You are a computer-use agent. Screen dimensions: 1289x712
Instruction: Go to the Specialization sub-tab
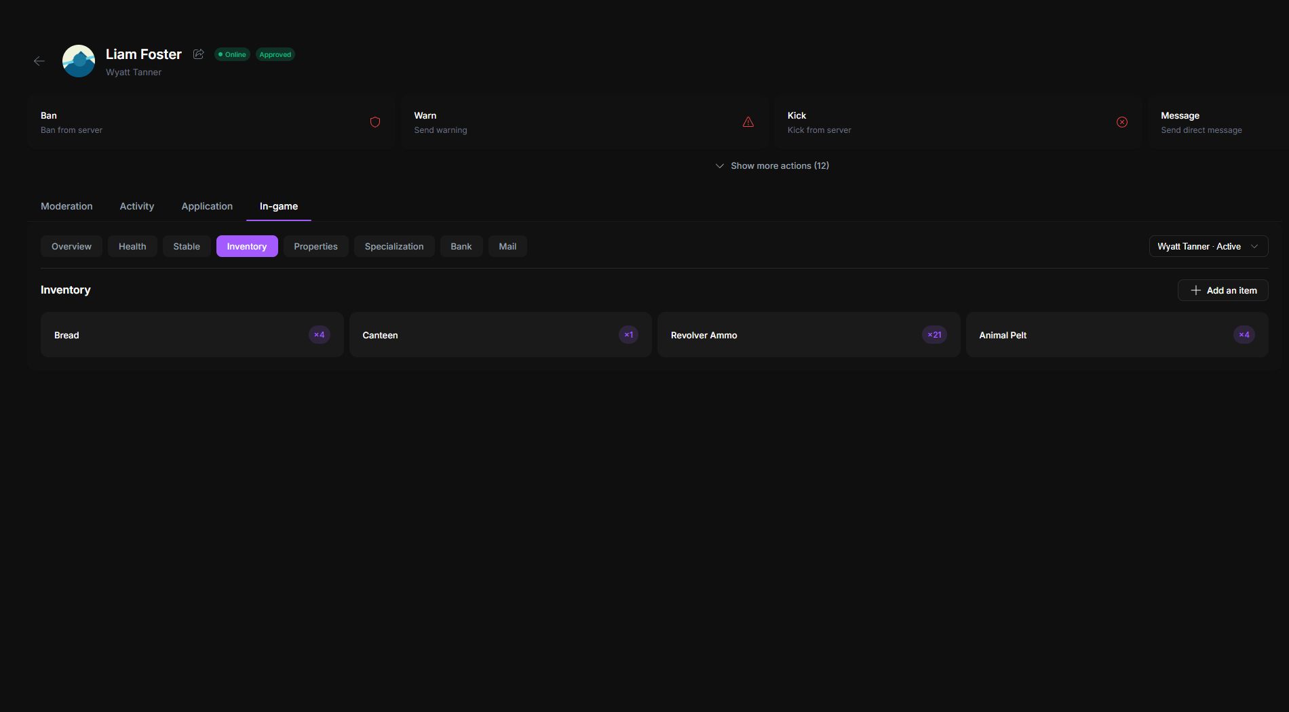click(394, 246)
